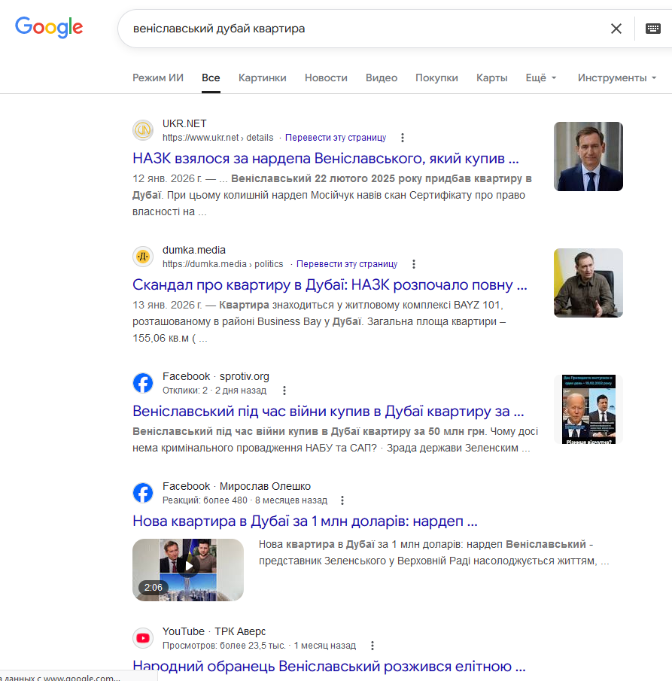Click the UKR.NET site favicon
The width and height of the screenshot is (672, 681).
pyautogui.click(x=143, y=130)
